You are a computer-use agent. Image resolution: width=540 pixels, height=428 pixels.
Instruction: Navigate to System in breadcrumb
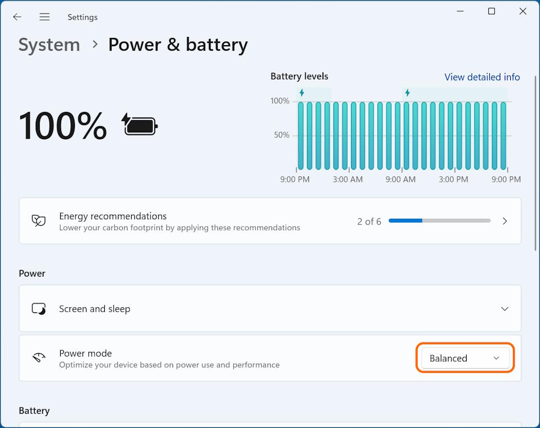(x=49, y=45)
